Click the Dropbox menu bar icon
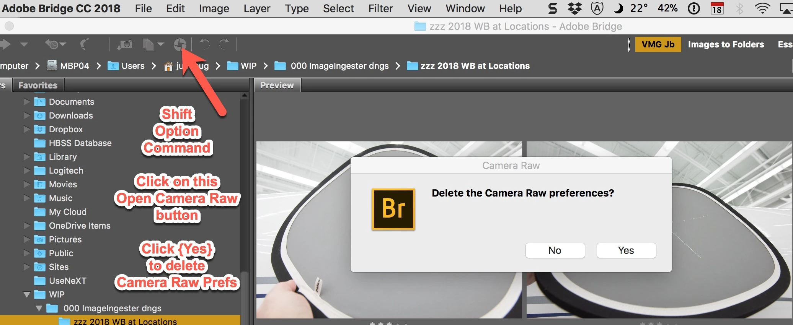This screenshot has height=325, width=793. pyautogui.click(x=574, y=8)
